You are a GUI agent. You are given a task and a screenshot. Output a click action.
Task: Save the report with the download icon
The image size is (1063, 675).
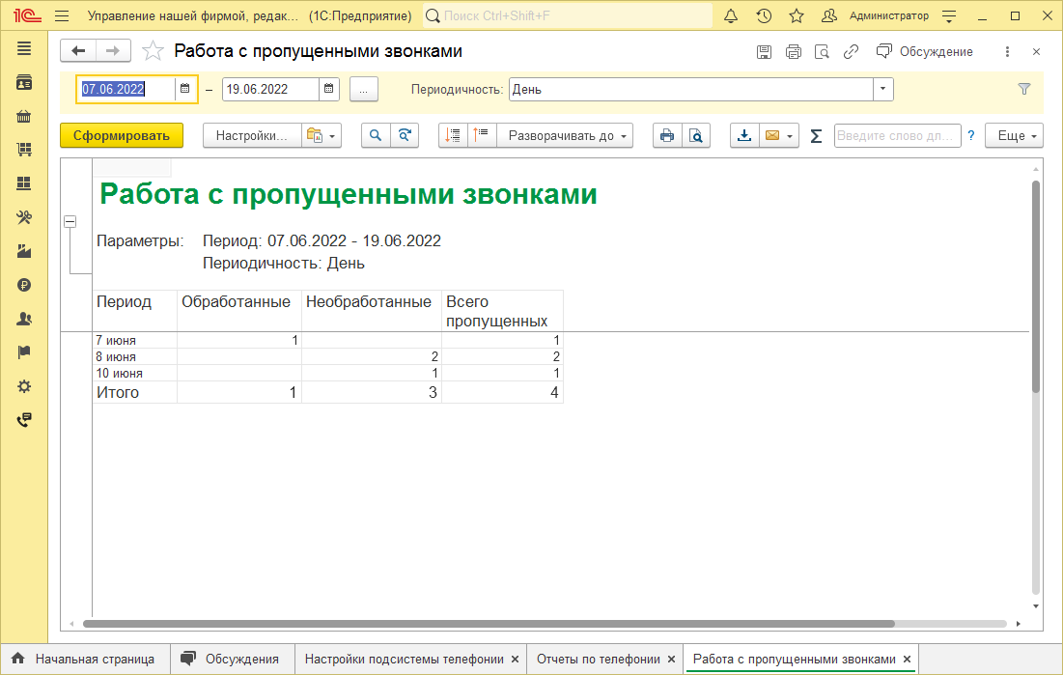[744, 136]
